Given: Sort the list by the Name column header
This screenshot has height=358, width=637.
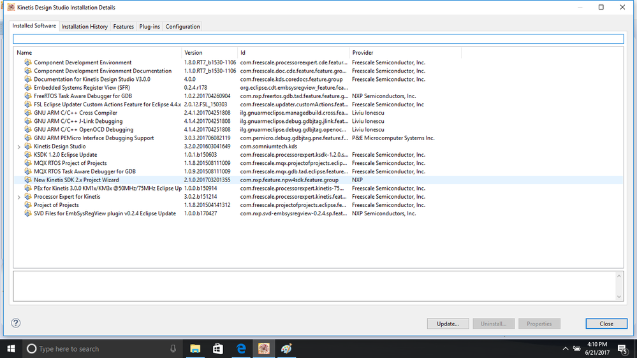Looking at the screenshot, I should point(98,53).
